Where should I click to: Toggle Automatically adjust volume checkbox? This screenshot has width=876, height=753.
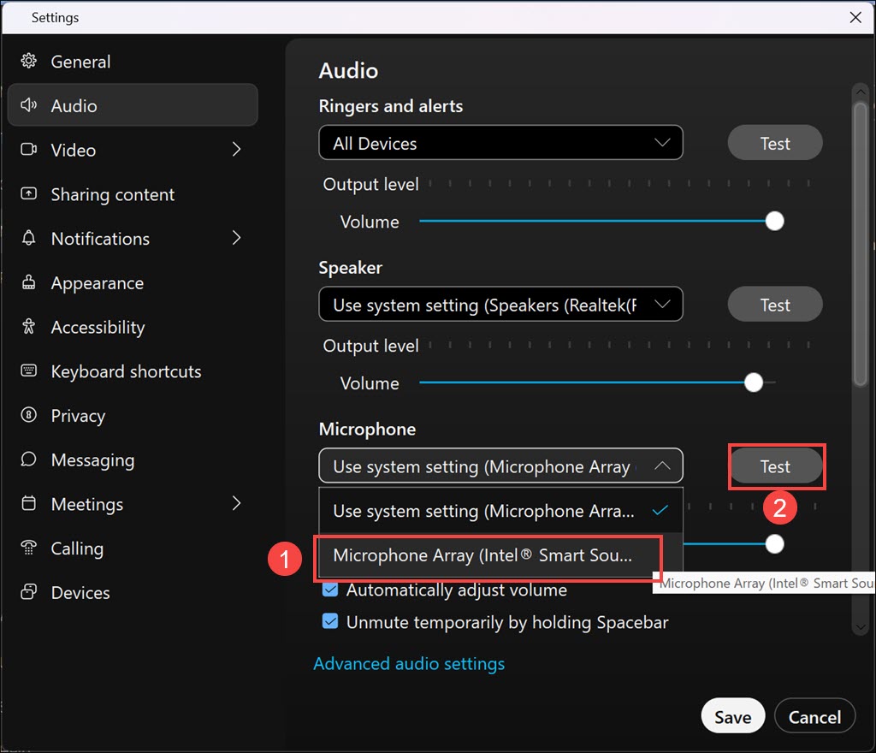[330, 590]
